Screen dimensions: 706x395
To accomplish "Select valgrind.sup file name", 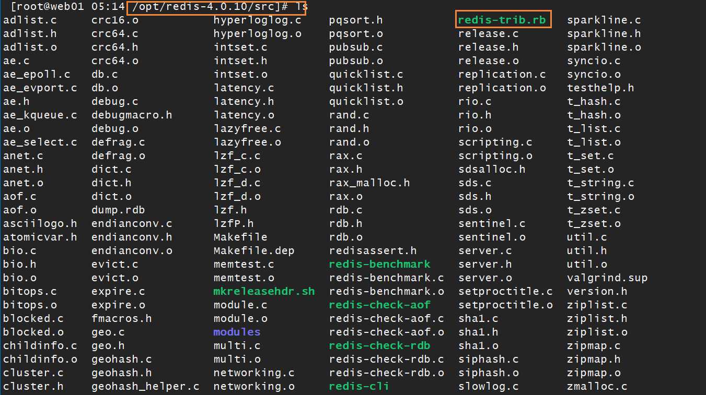I will [x=607, y=278].
